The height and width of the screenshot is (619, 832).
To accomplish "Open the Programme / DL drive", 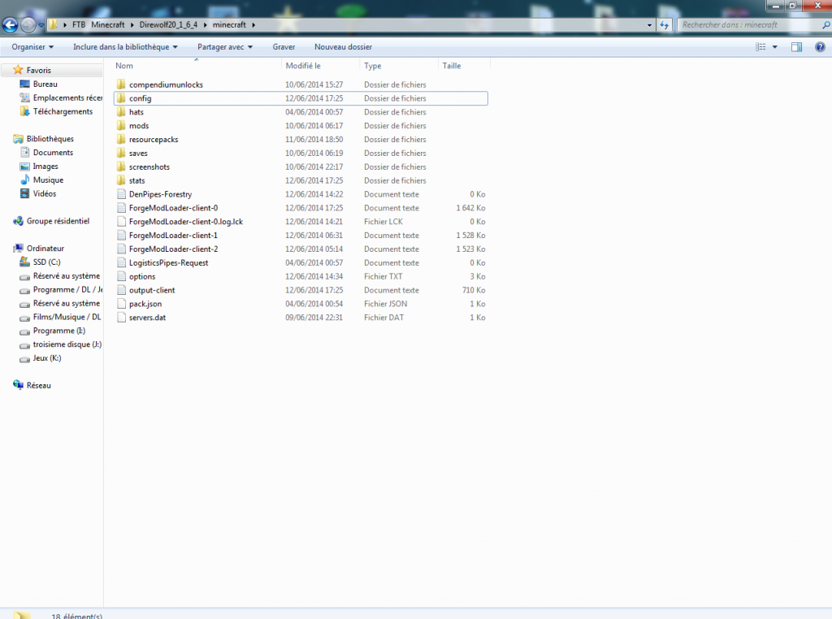I will (67, 290).
